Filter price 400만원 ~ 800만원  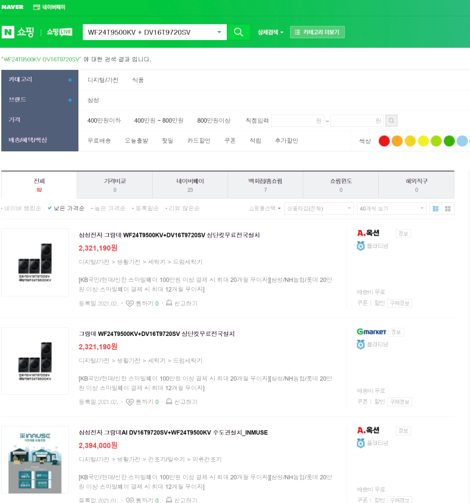point(159,121)
